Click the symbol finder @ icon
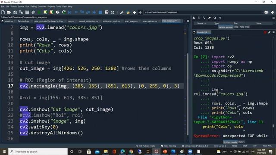276x155 pixels. pos(33,12)
